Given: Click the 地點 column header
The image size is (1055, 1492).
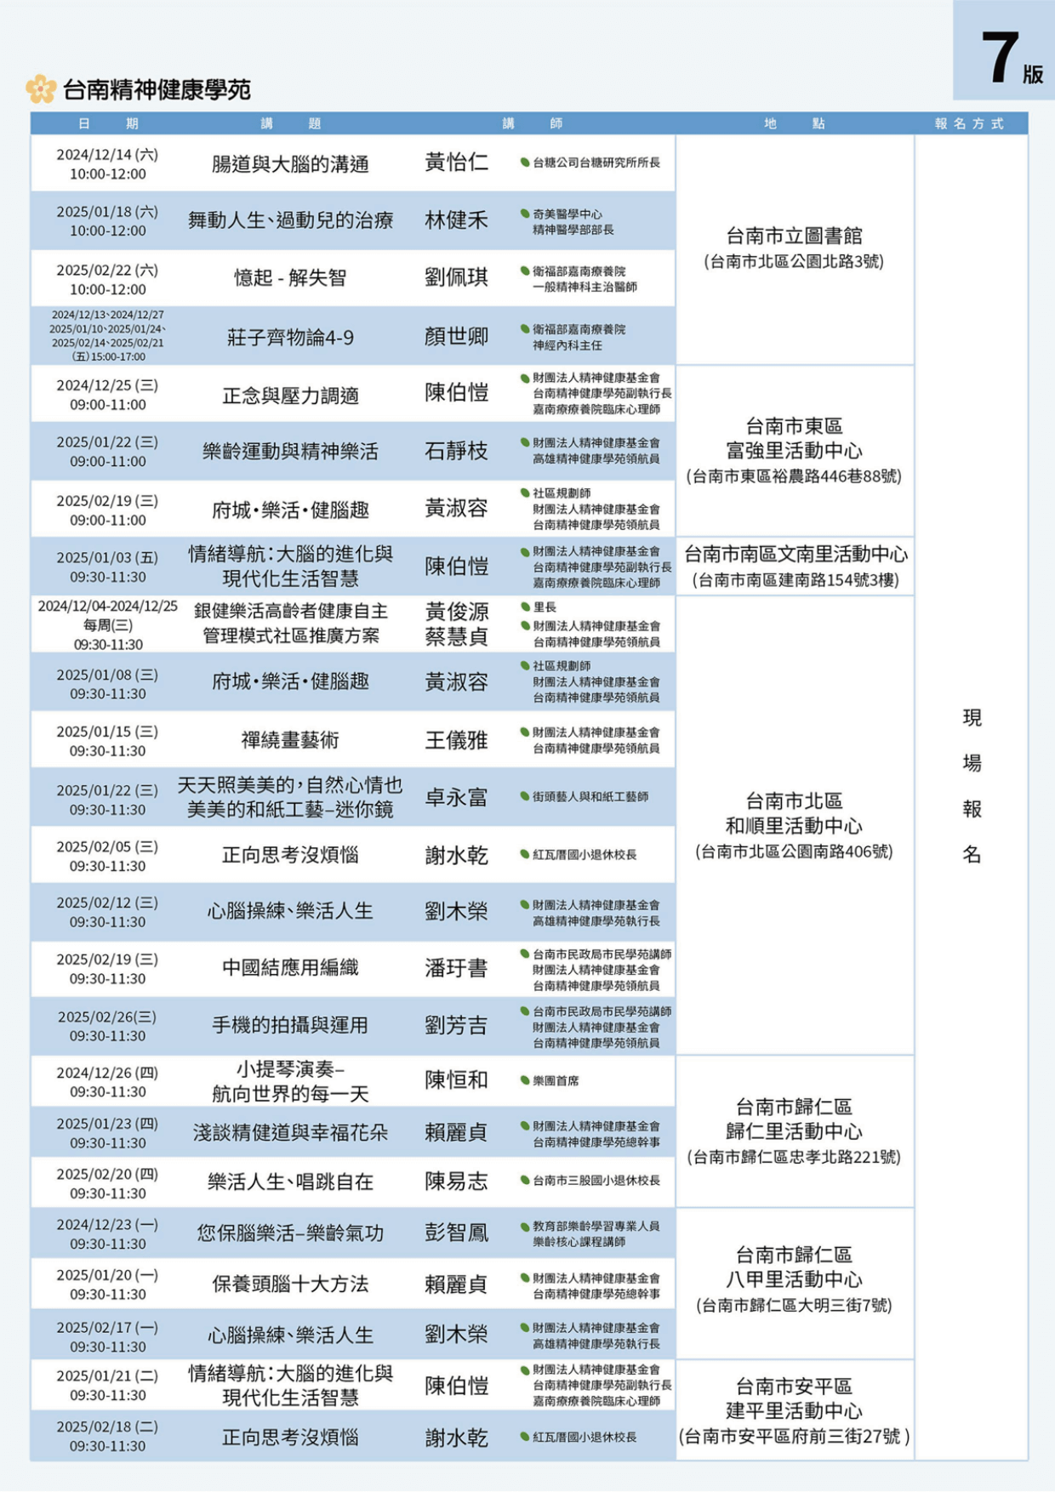Looking at the screenshot, I should pyautogui.click(x=793, y=124).
